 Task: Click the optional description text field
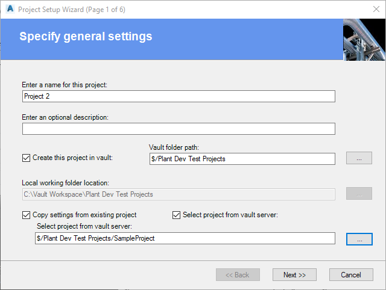179,129
